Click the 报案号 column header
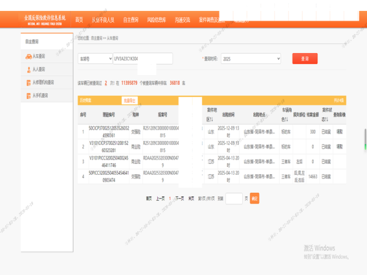Viewport: 367px width, 275px height. 163,115
